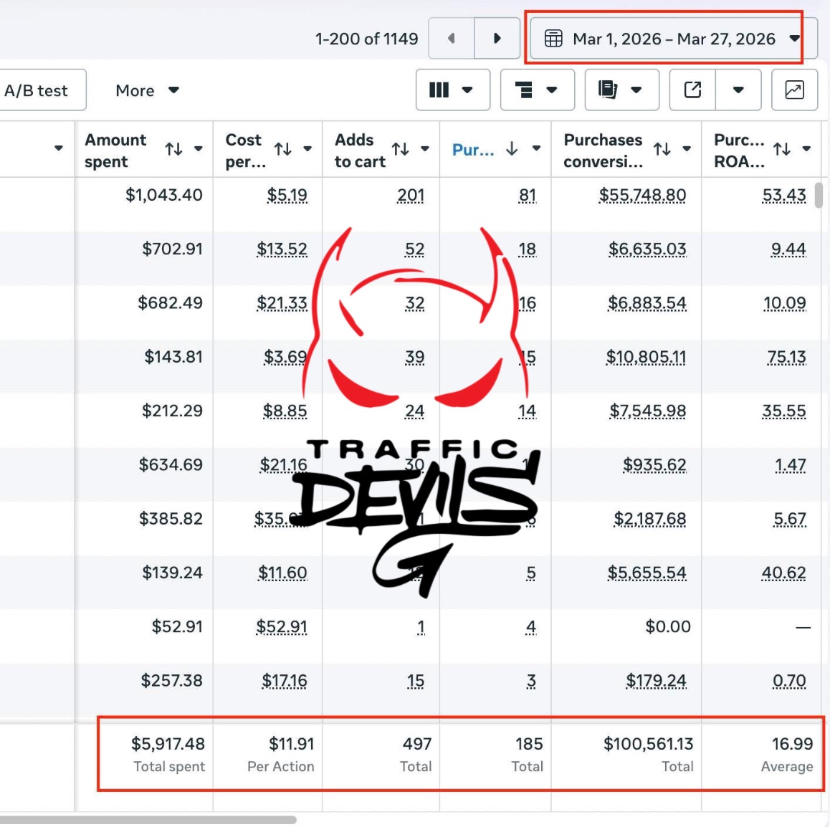Open the Breakdown dropdown
This screenshot has width=830, height=827.
click(537, 90)
